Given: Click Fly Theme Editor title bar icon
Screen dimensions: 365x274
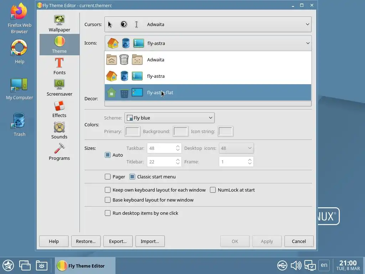Looking at the screenshot, I should coord(40,5).
